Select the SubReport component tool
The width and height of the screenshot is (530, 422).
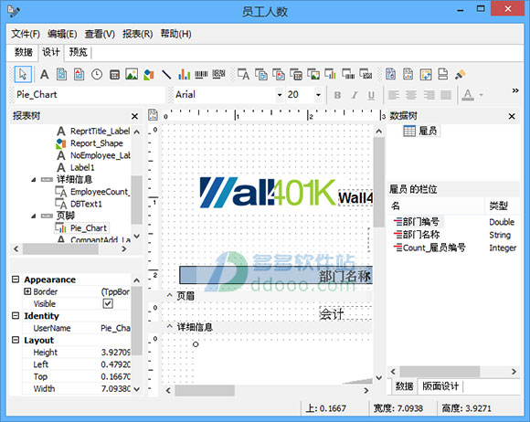pos(408,74)
